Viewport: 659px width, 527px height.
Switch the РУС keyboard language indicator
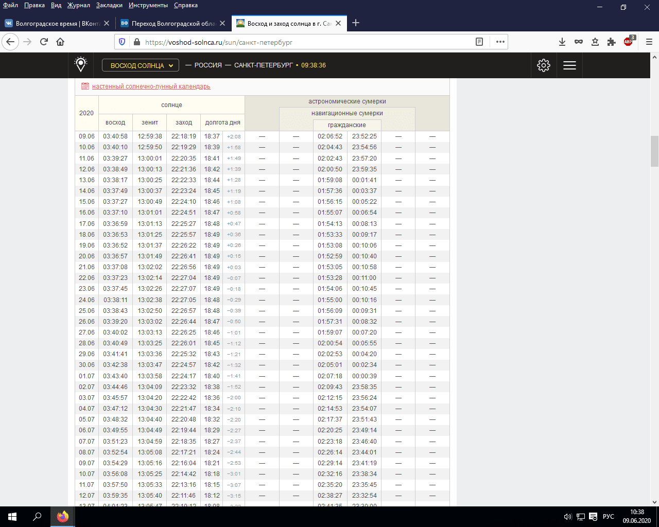coord(609,517)
